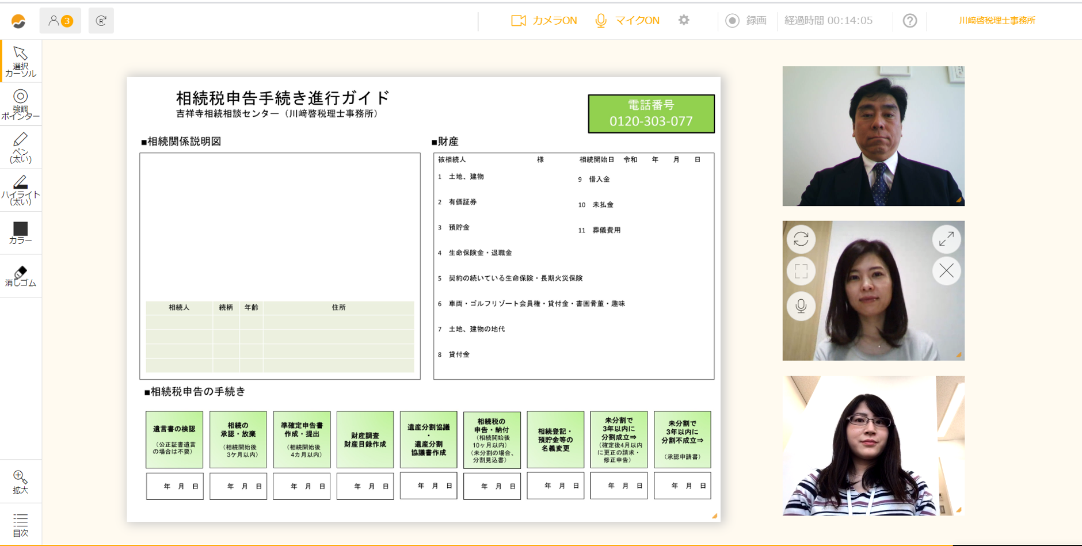Click the top man's video thumbnail
Viewport: 1082px width, 546px height.
click(x=873, y=136)
